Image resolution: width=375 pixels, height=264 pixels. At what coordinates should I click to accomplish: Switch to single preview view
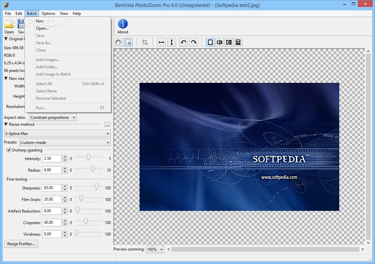coord(210,42)
